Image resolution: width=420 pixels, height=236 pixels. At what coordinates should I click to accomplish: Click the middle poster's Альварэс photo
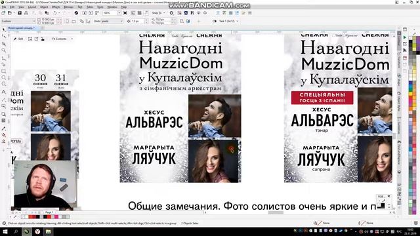tap(215, 116)
